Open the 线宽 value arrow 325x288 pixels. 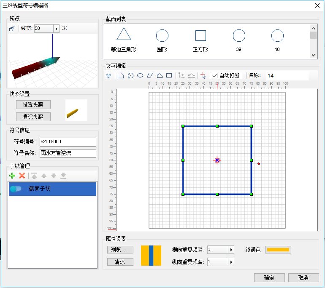(57, 29)
